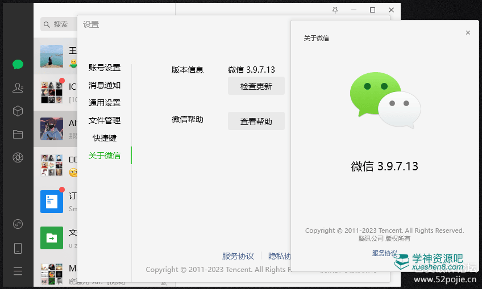Open the blue Subscription Accounts chat icon
Screen dimensions: 482x289
(x=52, y=201)
